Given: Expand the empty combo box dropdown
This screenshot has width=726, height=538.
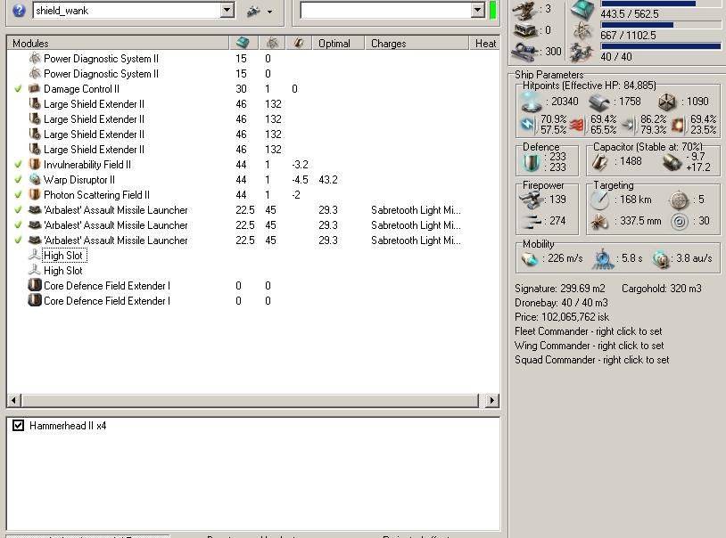Looking at the screenshot, I should click(478, 10).
